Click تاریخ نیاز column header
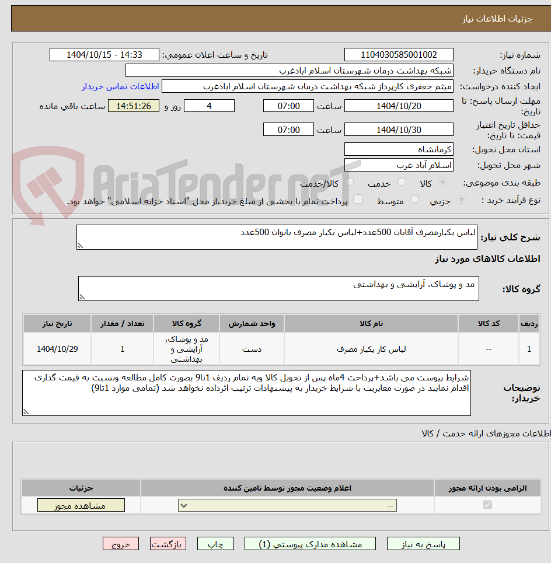Viewport: 551px width, 563px height. (57, 324)
